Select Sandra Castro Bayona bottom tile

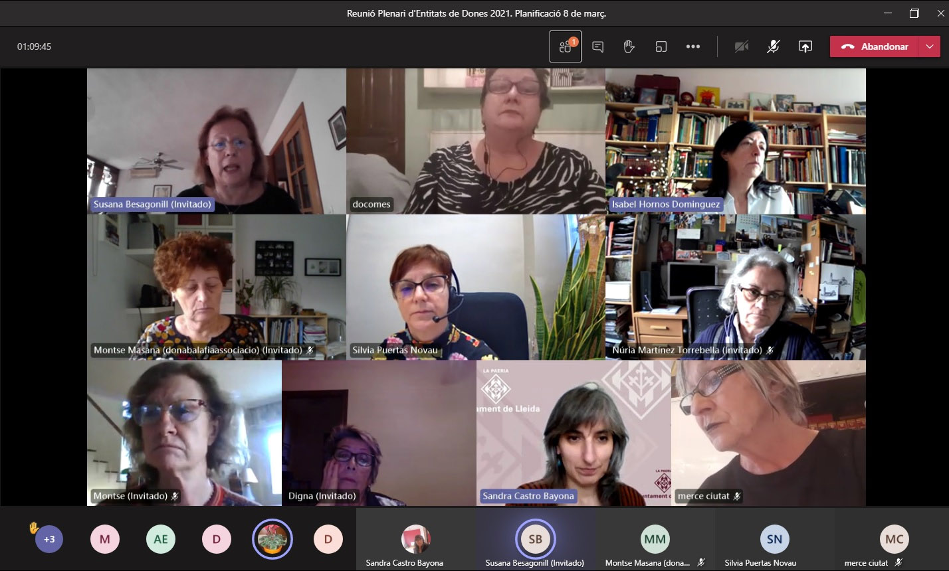(416, 539)
